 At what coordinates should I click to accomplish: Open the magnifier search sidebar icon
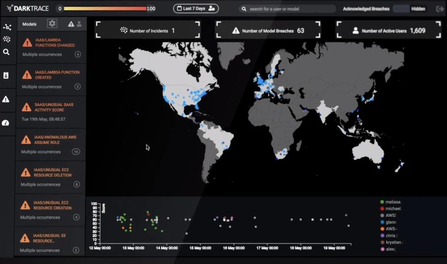click(x=6, y=52)
